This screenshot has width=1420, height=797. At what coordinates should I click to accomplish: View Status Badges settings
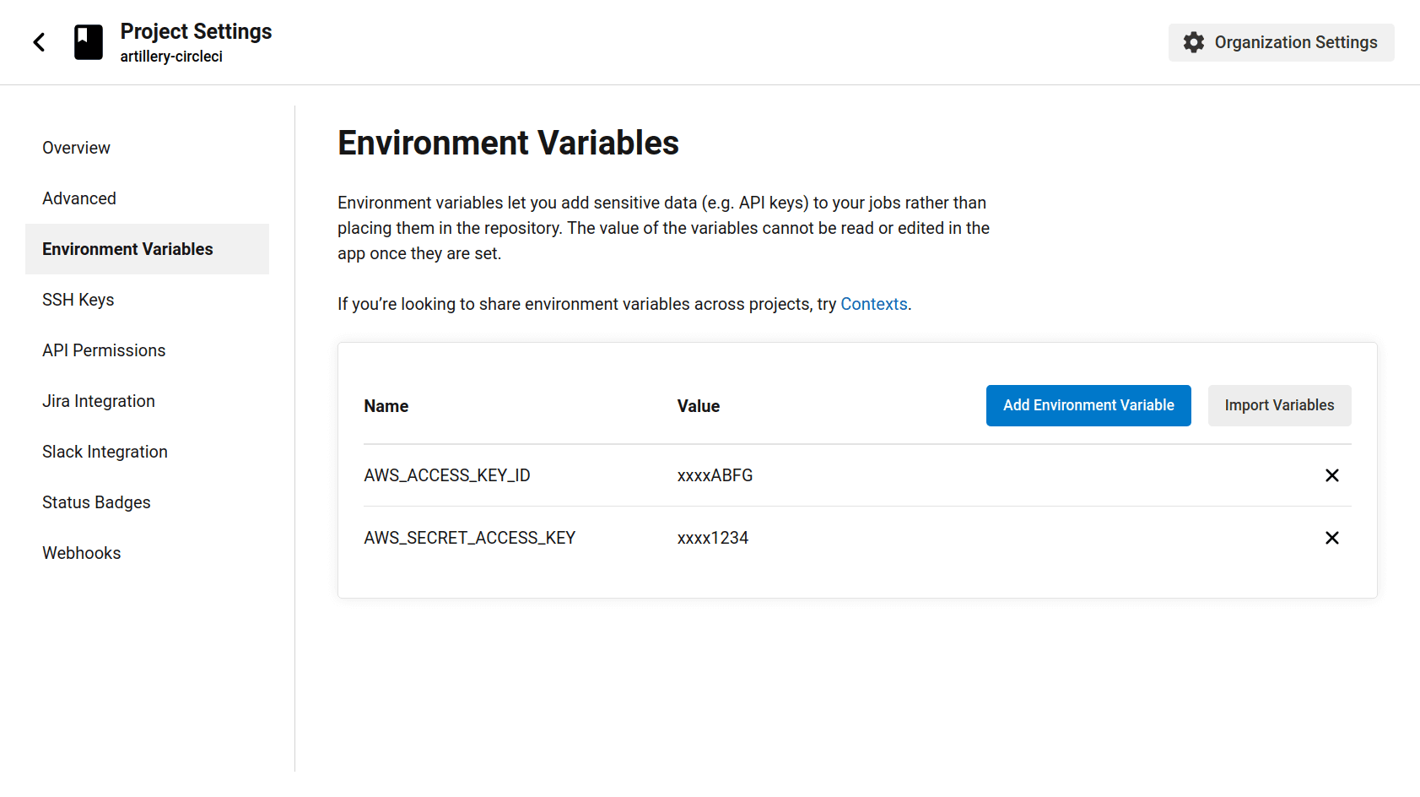96,502
